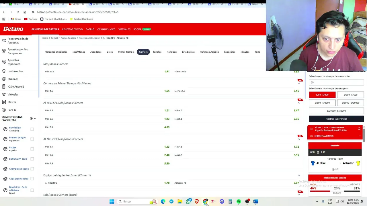The width and height of the screenshot is (367, 206).
Task: Tick the Champions League checkbox
Action: [x=32, y=169]
